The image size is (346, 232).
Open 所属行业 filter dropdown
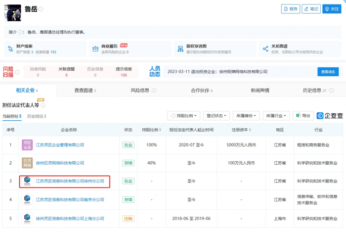(x=276, y=116)
